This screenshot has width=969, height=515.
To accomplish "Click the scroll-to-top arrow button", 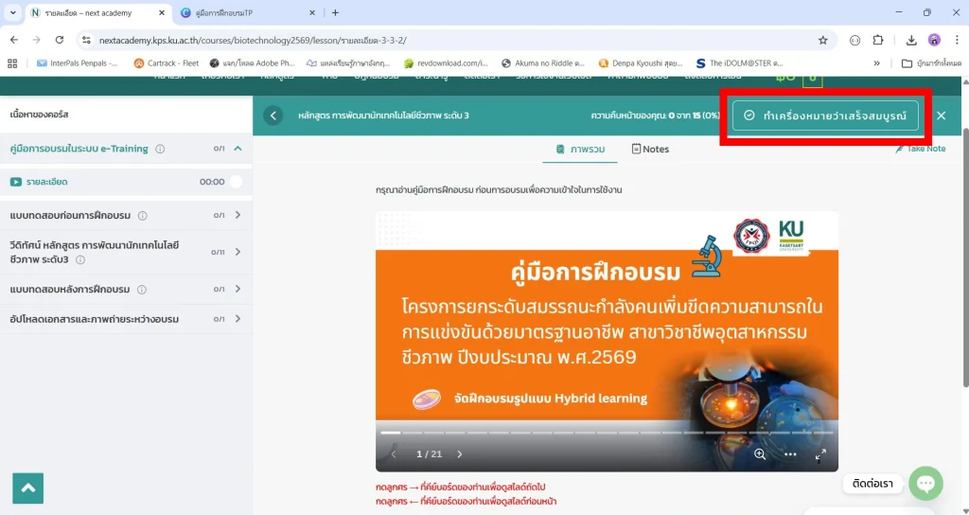I will [28, 488].
